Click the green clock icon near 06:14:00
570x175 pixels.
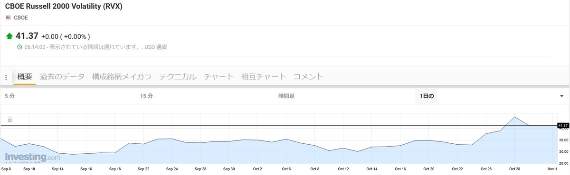pos(19,47)
